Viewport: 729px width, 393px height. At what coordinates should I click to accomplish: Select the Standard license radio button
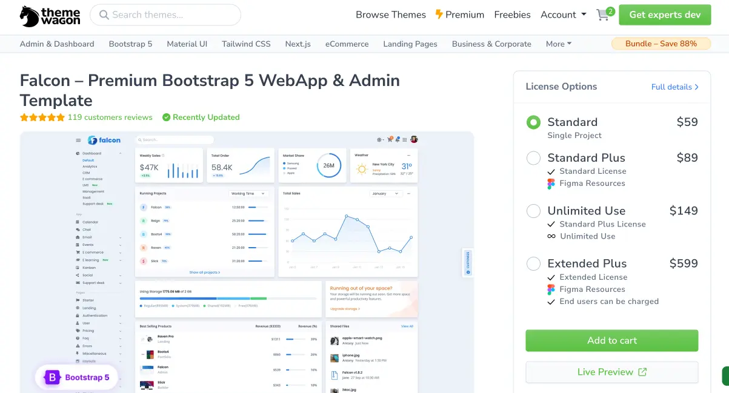point(533,122)
